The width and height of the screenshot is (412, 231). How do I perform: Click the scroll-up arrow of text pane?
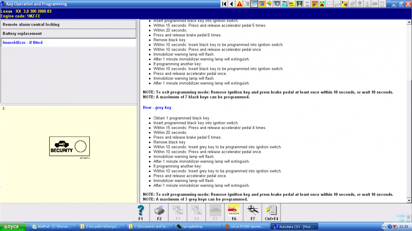pos(409,23)
